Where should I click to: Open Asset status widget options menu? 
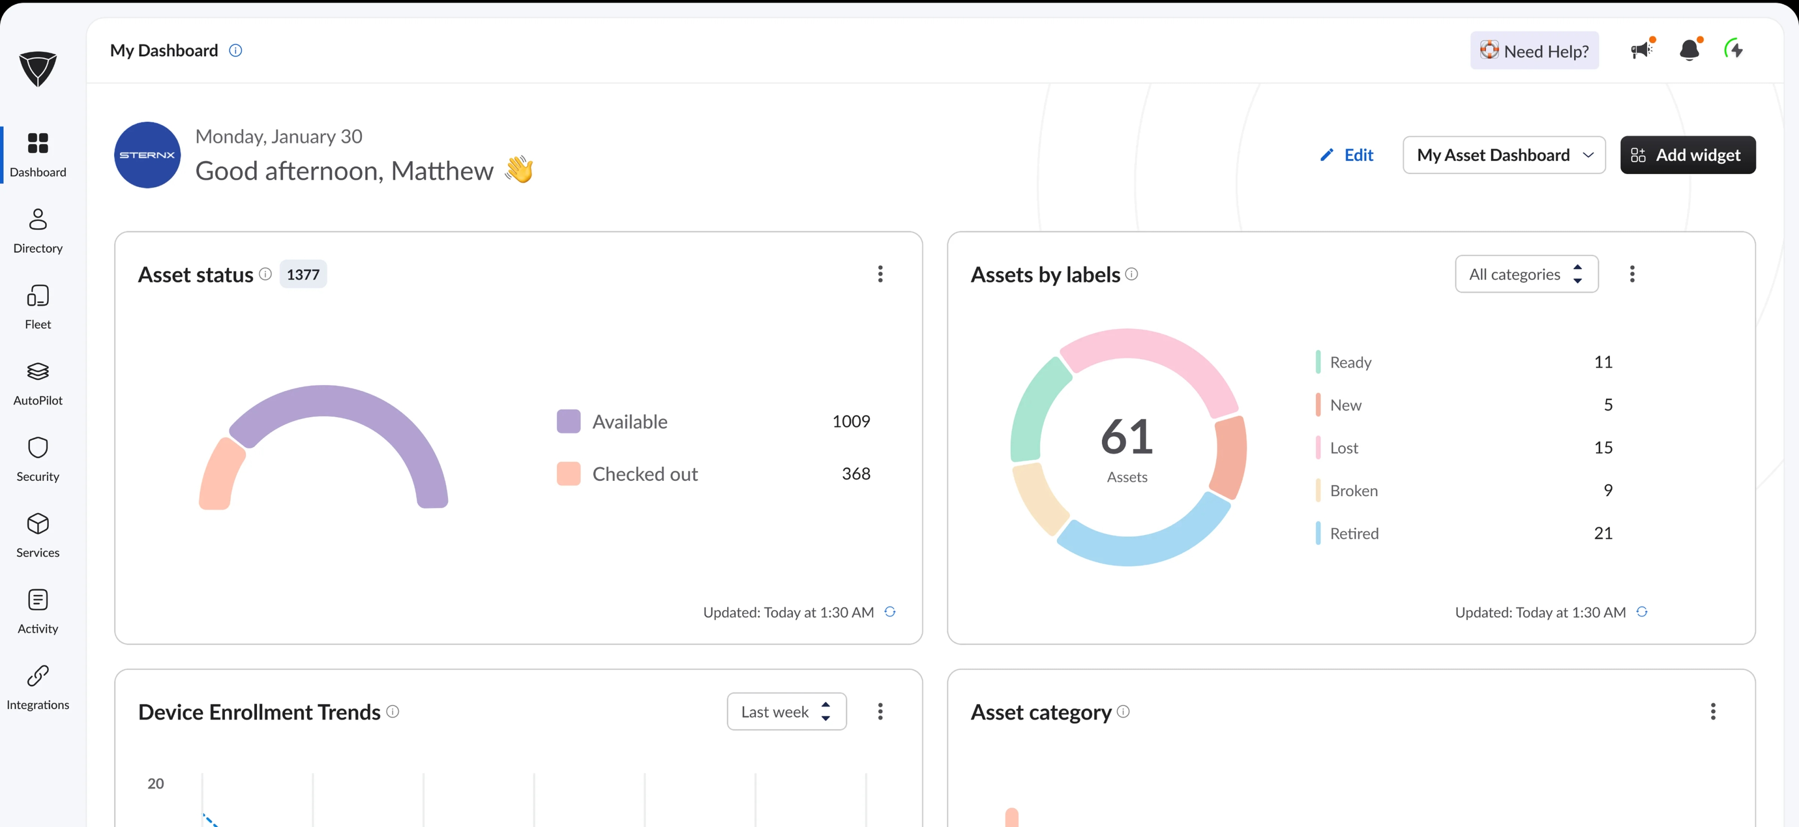click(x=881, y=274)
